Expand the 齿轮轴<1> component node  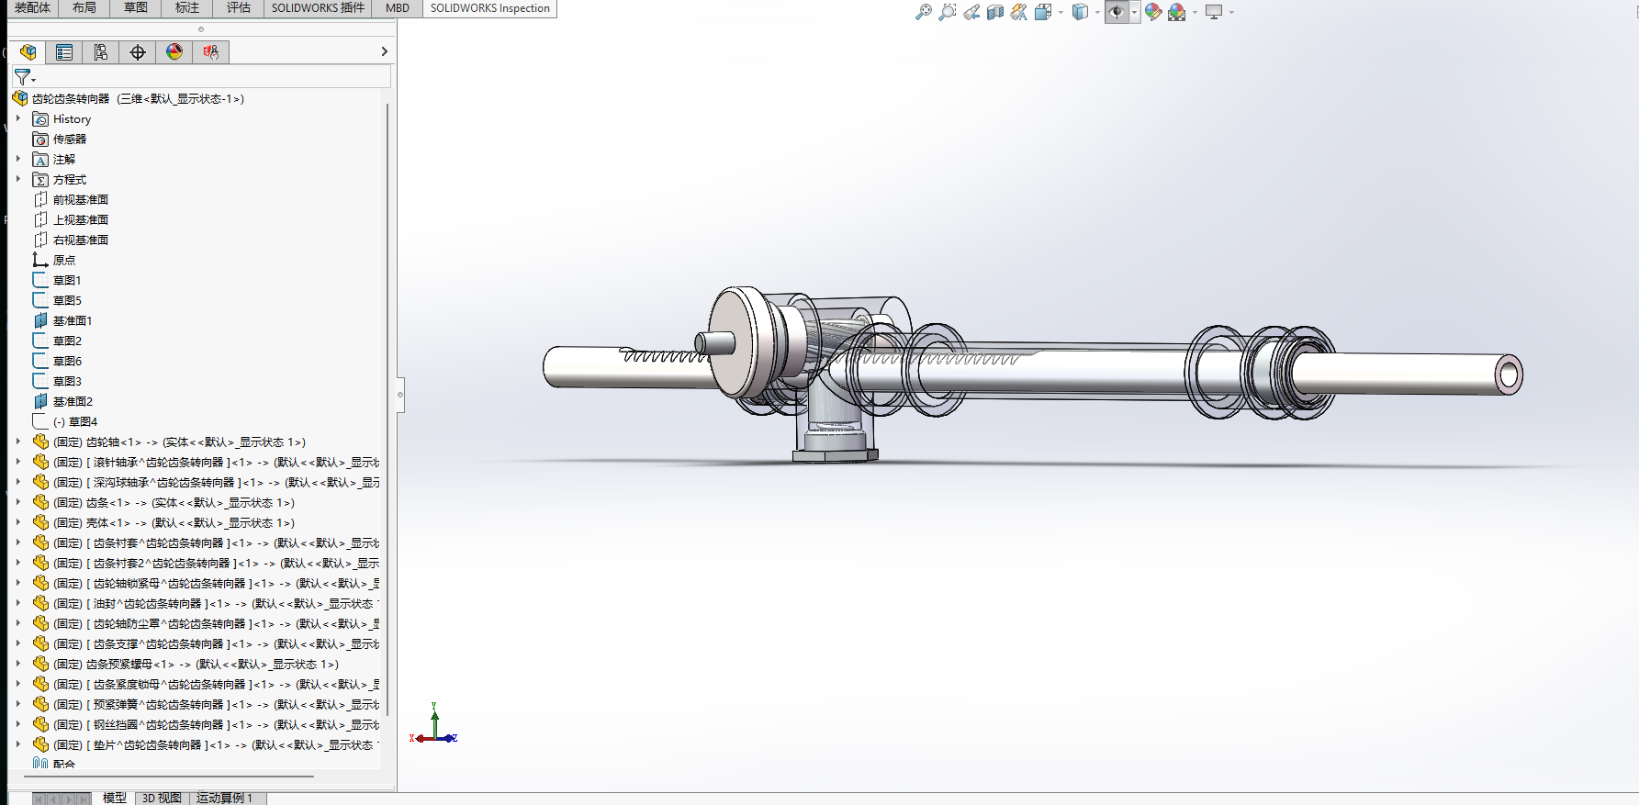(17, 442)
